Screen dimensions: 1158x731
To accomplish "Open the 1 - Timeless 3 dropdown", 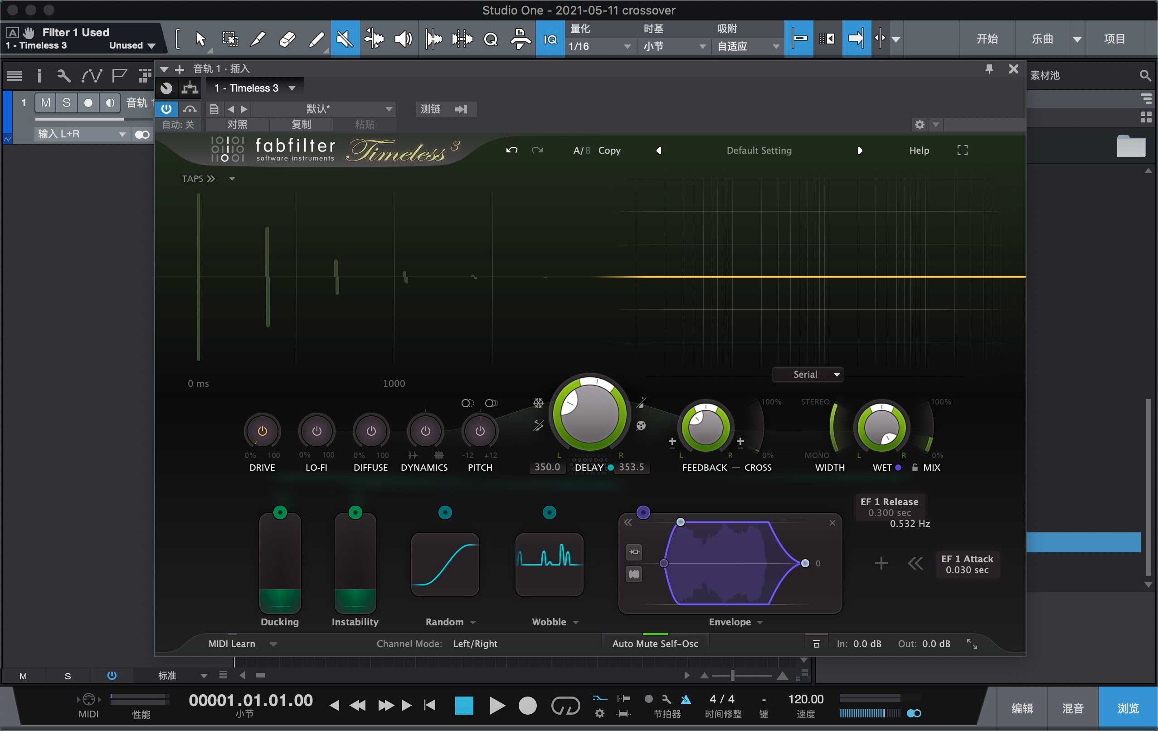I will 254,88.
